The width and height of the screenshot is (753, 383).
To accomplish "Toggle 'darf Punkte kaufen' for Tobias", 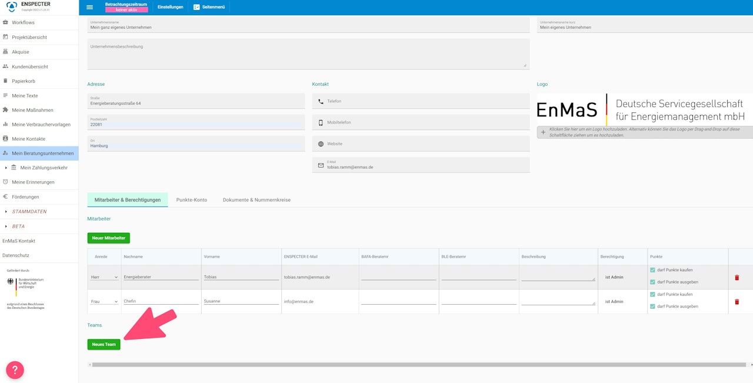I will 652,270.
